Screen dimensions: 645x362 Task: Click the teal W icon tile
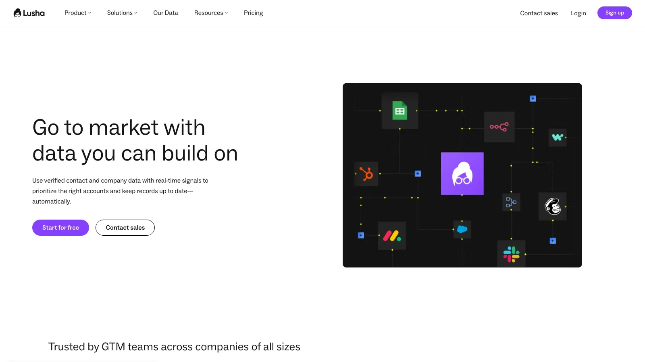point(558,138)
